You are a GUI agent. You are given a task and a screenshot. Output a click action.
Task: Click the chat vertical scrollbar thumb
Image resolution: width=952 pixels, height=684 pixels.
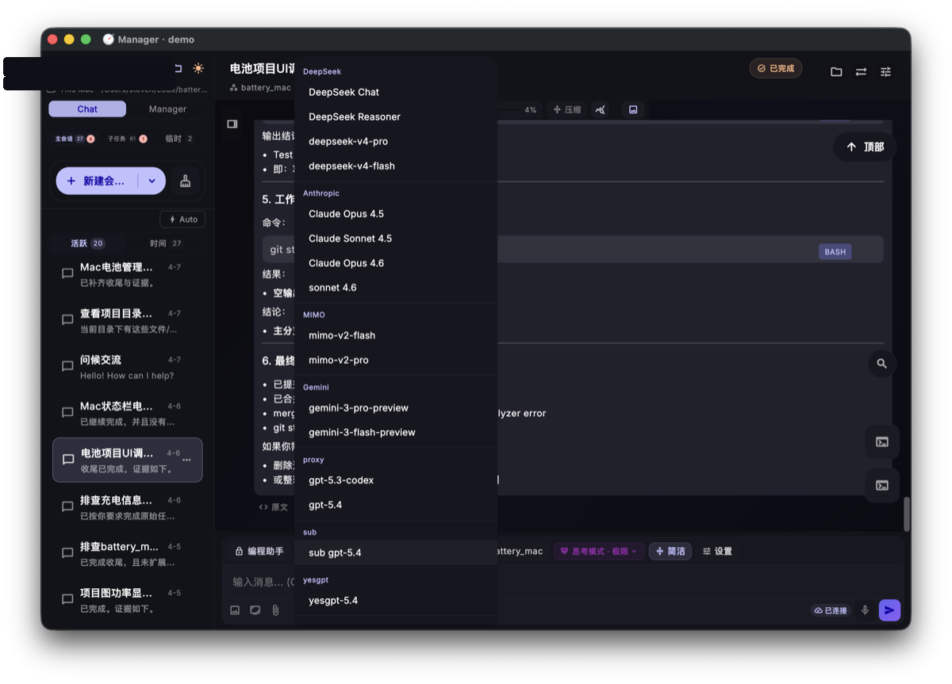pos(907,514)
